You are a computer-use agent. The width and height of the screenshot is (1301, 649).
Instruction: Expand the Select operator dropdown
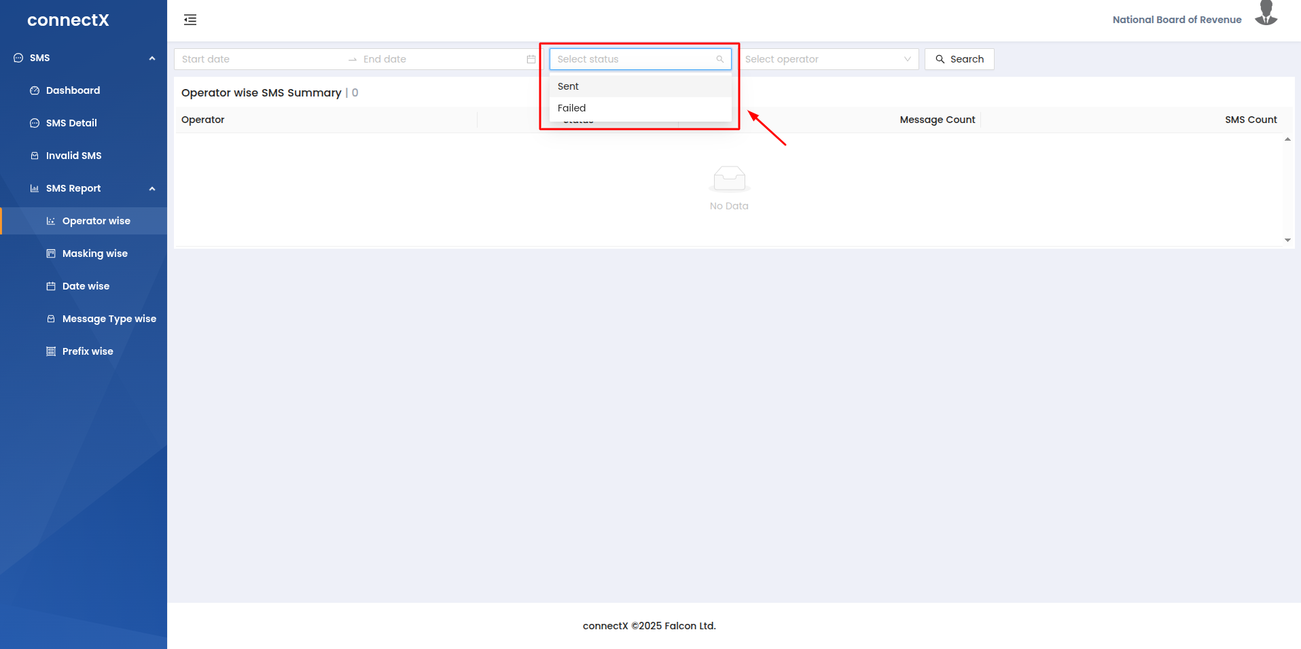828,59
